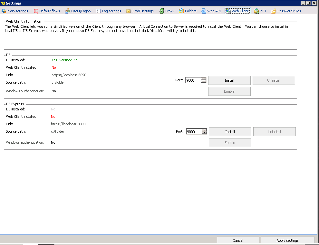Increase the IIS Express port value
The width and height of the screenshot is (319, 245).
204,130
